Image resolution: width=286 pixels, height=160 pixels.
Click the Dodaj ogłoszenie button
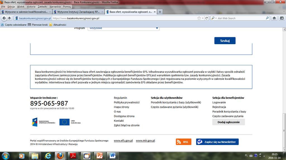click(228, 122)
